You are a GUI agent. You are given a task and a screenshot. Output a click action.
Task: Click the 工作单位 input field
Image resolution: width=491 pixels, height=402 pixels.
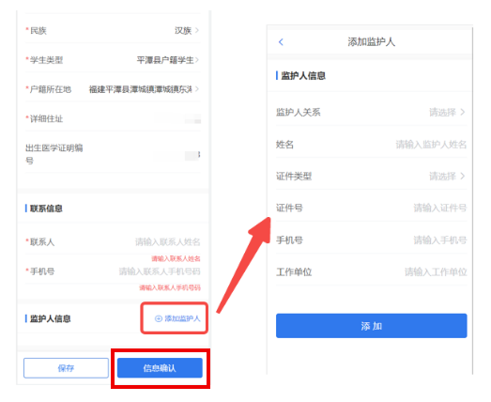tap(371, 272)
